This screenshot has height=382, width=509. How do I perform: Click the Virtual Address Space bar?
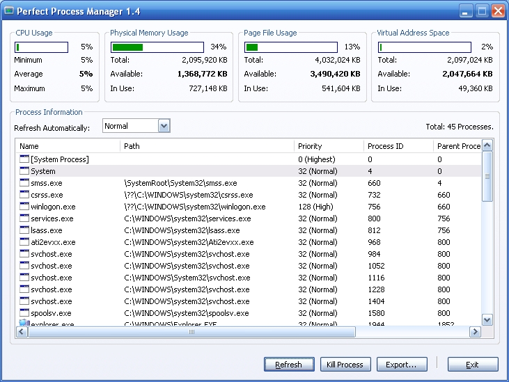(425, 47)
